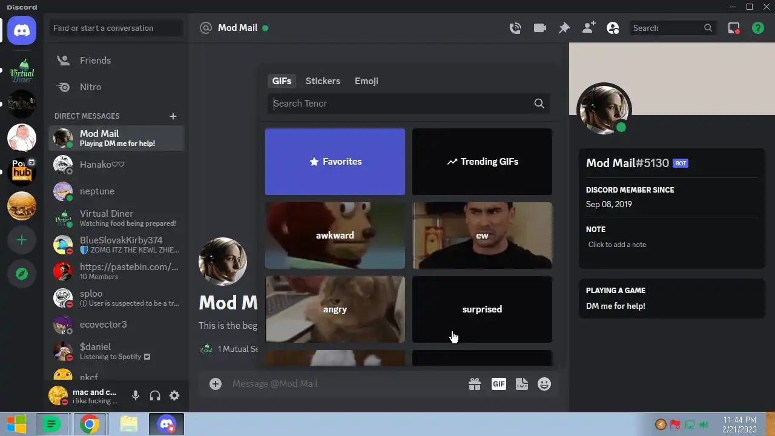Click Find or start a conversation
The height and width of the screenshot is (436, 775).
(x=116, y=28)
